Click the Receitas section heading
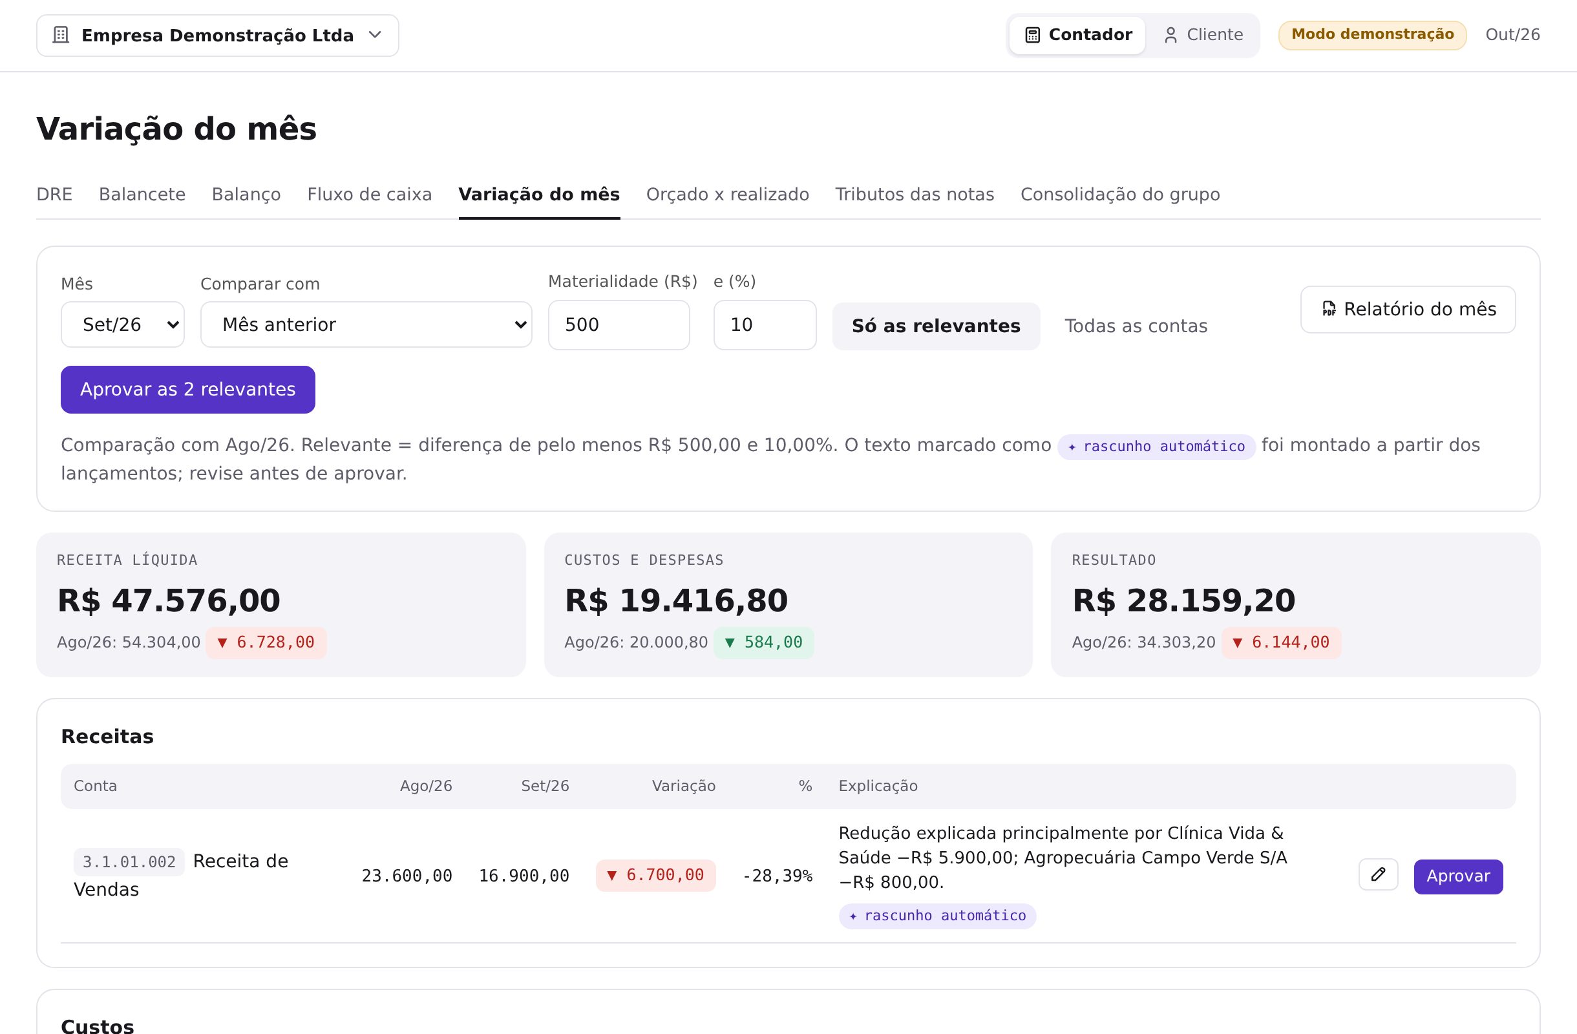 (107, 737)
